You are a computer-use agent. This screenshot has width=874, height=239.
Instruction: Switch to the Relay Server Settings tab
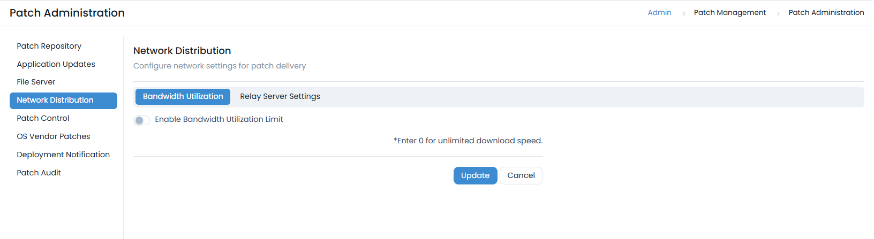(x=280, y=96)
